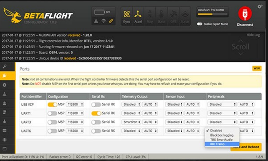Open the Configuration gear tab in sidebar
Image resolution: width=268 pixels, height=161 pixels.
[5, 85]
